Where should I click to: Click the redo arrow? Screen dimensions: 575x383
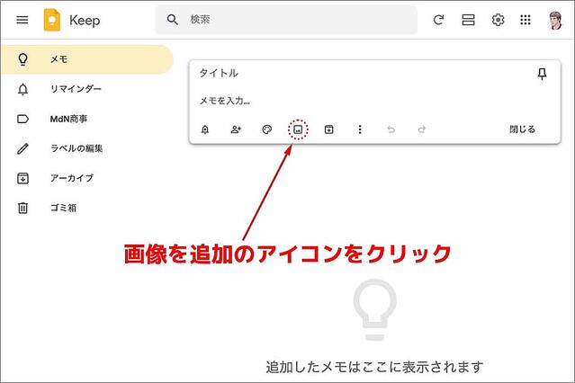click(422, 129)
